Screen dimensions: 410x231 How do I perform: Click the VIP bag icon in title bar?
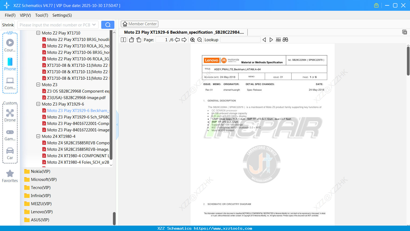pos(376,5)
